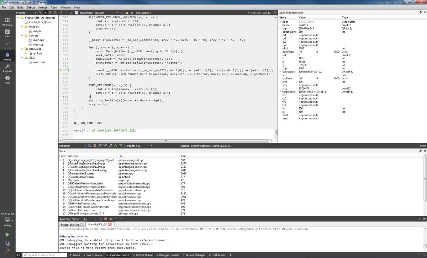
Task: Close the qdrawhelper_sse2.cpp document
Action: (x=122, y=13)
